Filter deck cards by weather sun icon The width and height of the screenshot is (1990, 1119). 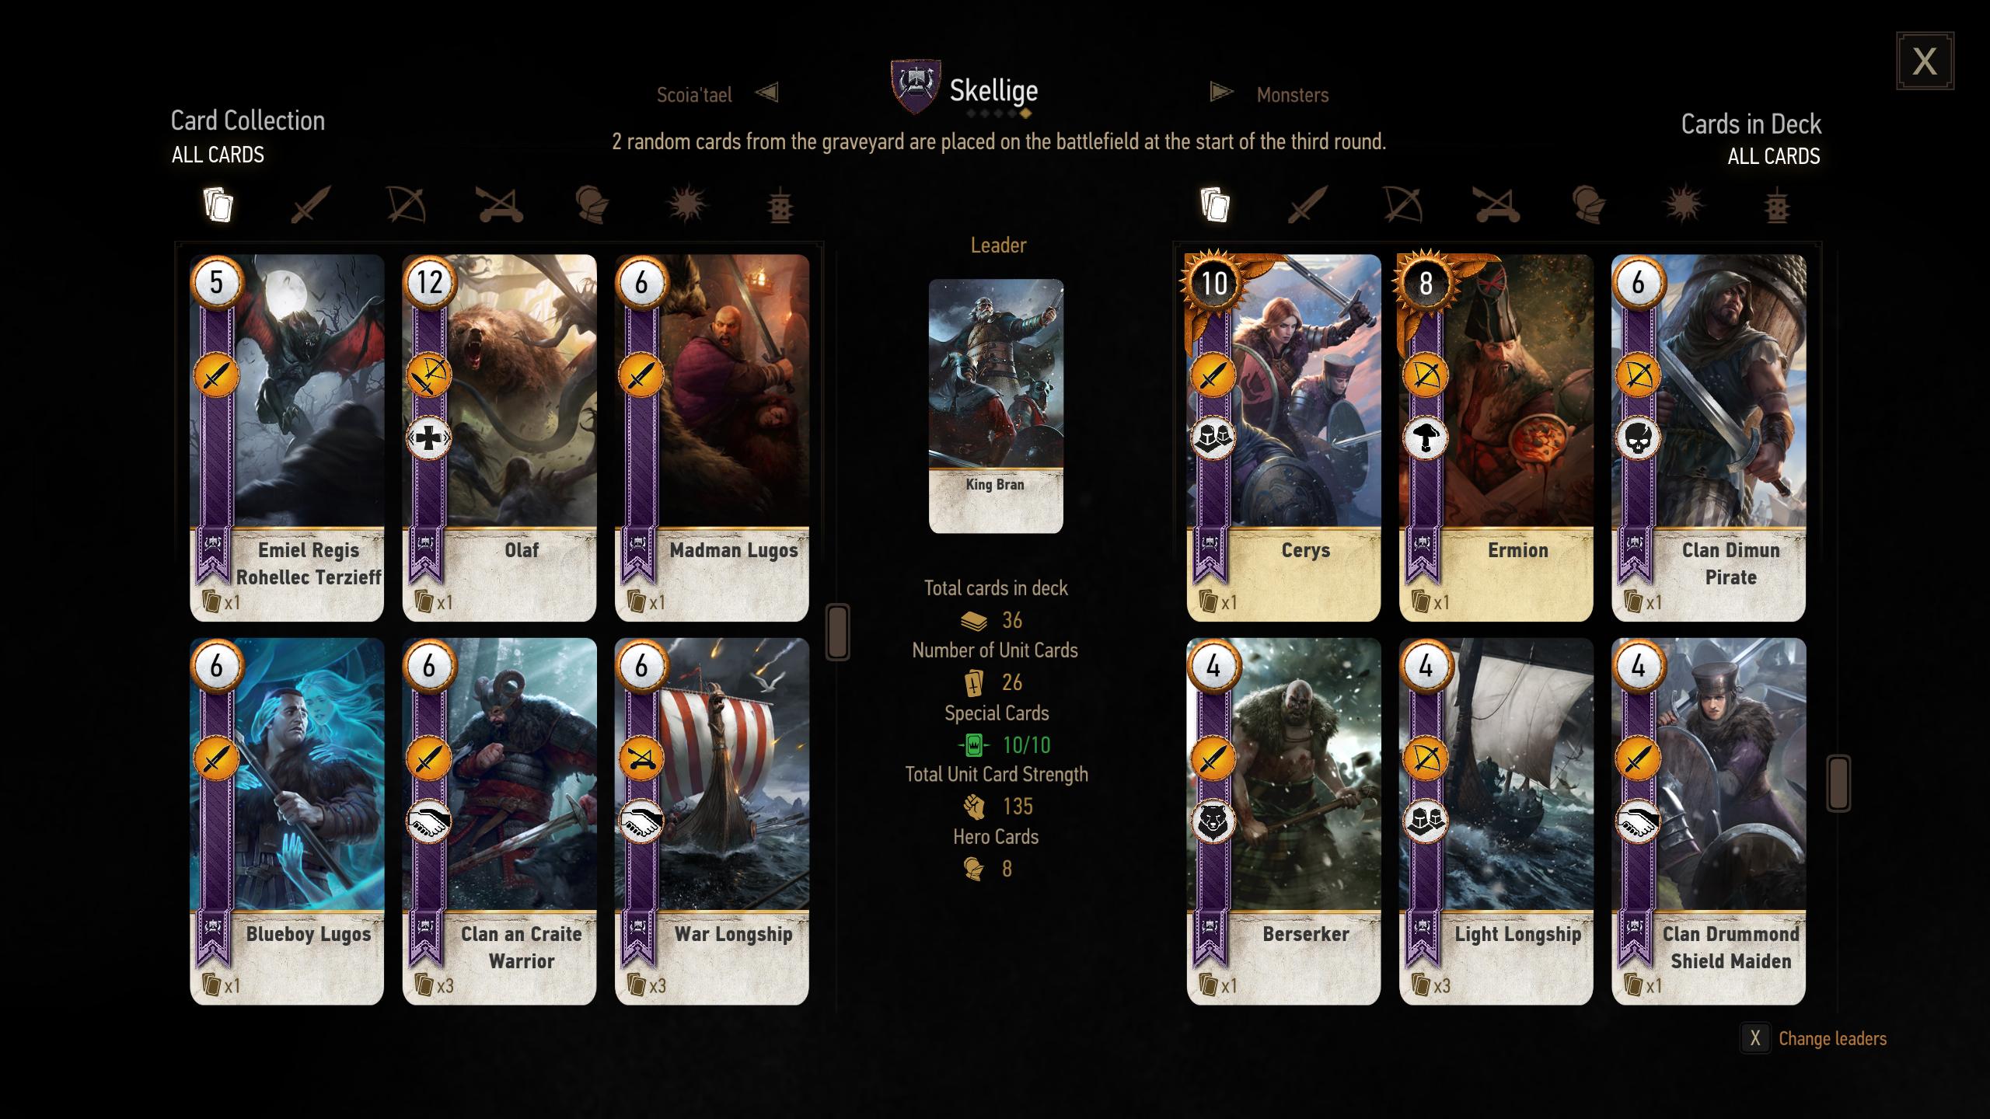(1684, 205)
